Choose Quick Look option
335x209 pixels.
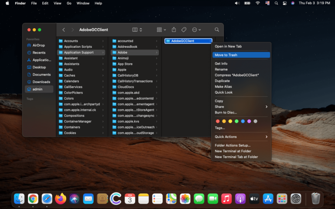(241, 92)
